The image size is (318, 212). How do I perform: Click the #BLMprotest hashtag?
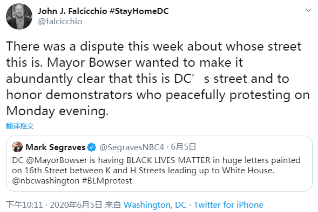(x=107, y=181)
